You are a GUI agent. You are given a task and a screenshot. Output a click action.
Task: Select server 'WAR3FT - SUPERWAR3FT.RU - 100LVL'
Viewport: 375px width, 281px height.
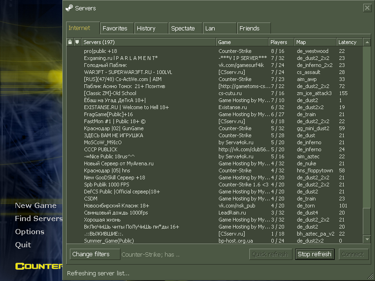coord(215,72)
